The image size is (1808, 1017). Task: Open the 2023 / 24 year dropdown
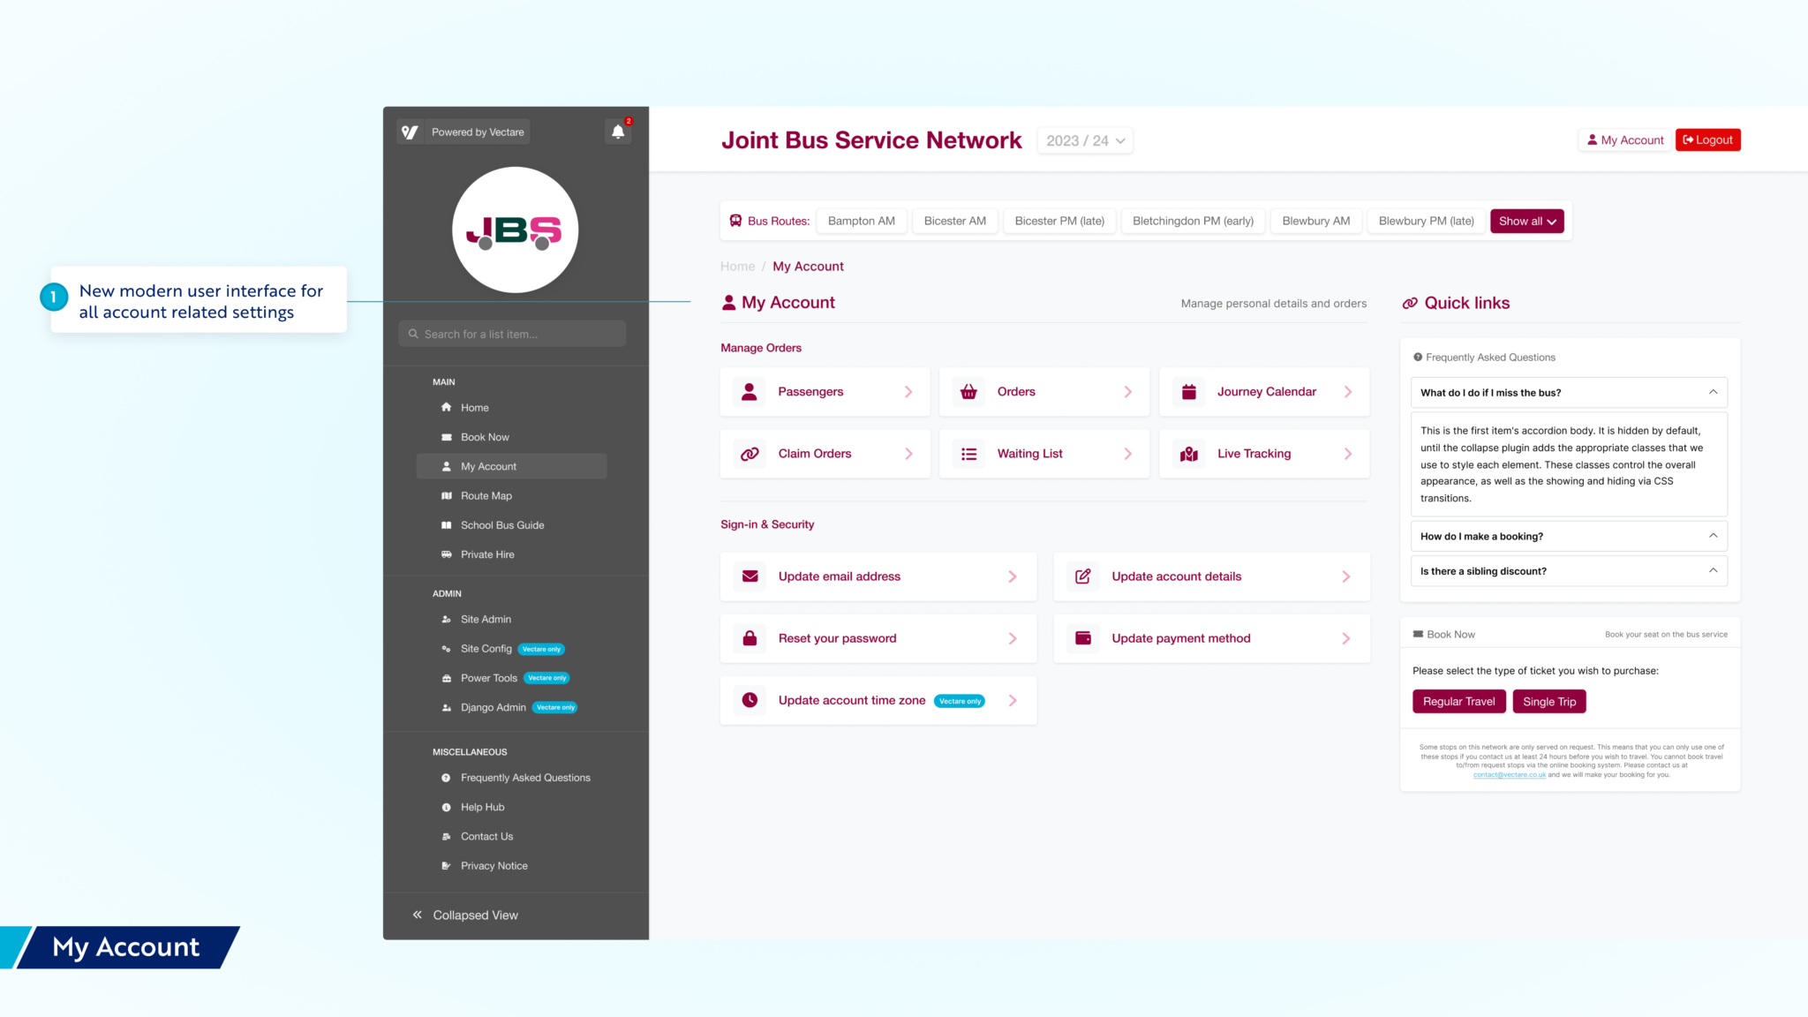1085,140
